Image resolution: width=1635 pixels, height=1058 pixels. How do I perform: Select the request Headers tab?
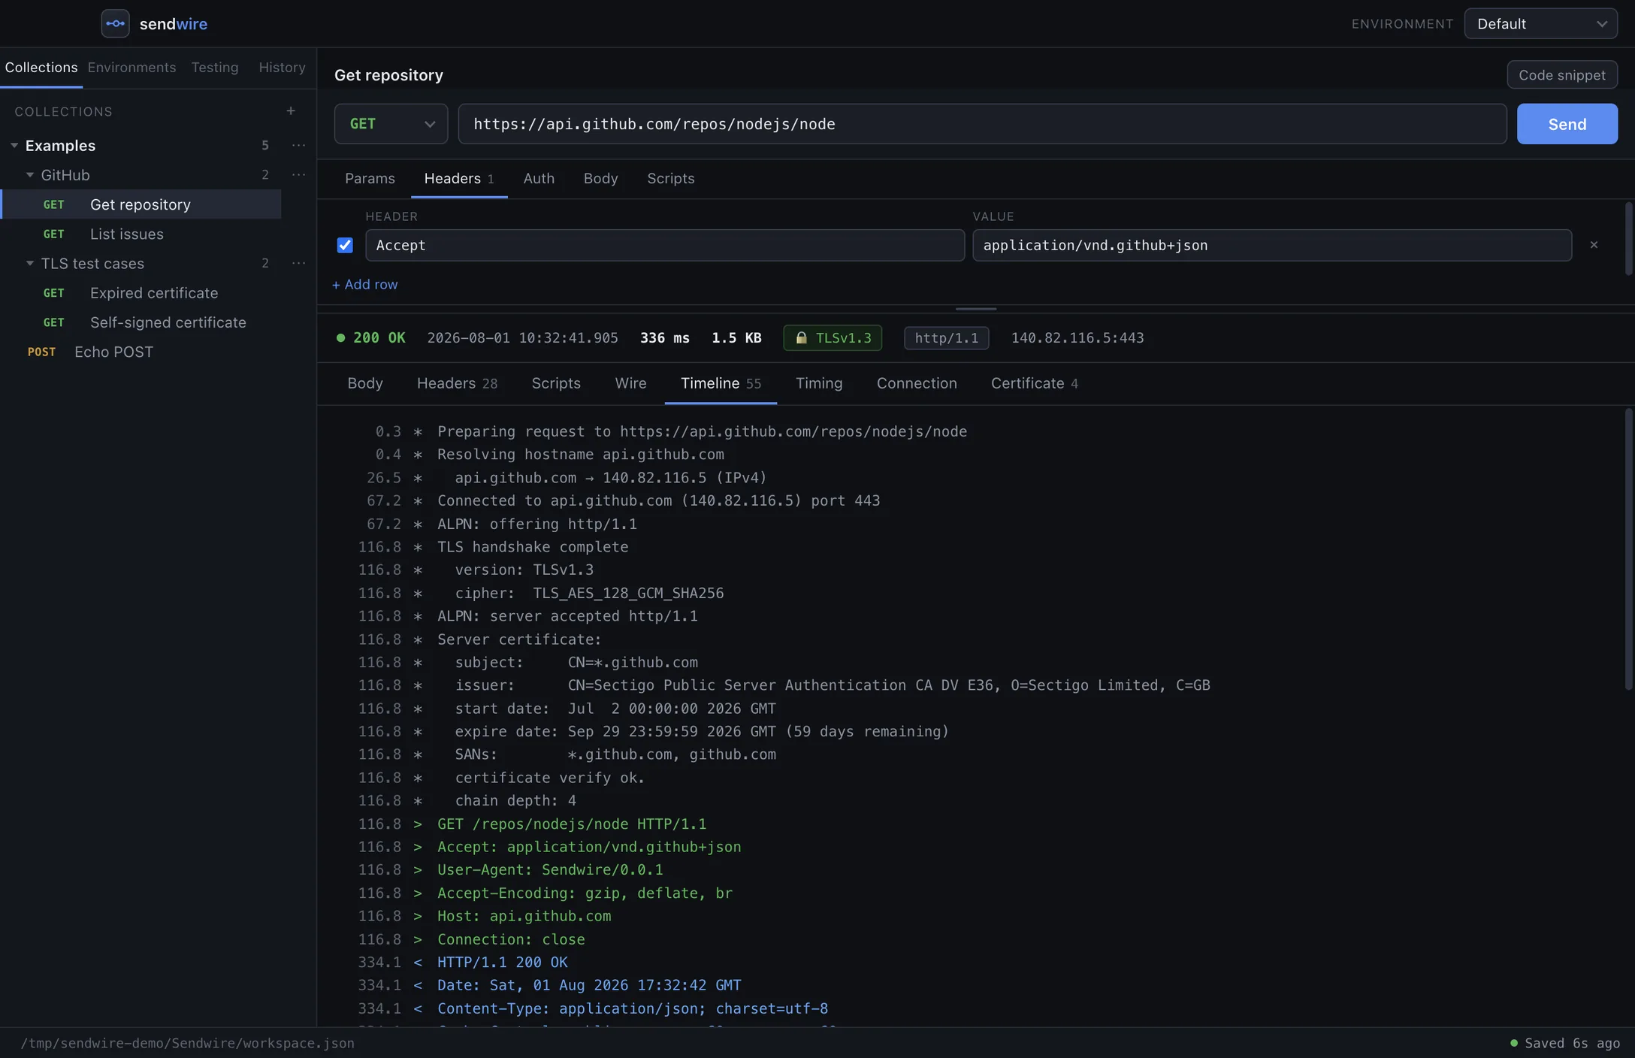459,178
